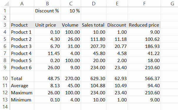The height and width of the screenshot is (110, 178).
Task: Click sales total 20.00
Action: [94, 60]
